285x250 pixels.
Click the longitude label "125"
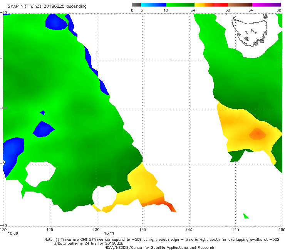50,230
